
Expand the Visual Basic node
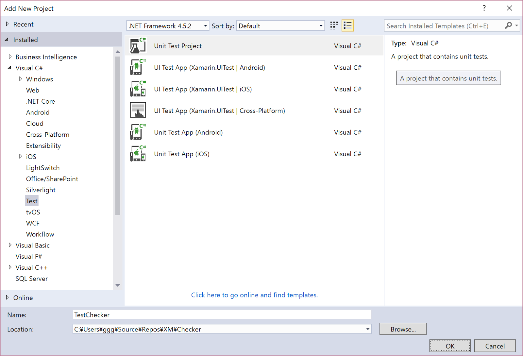10,245
